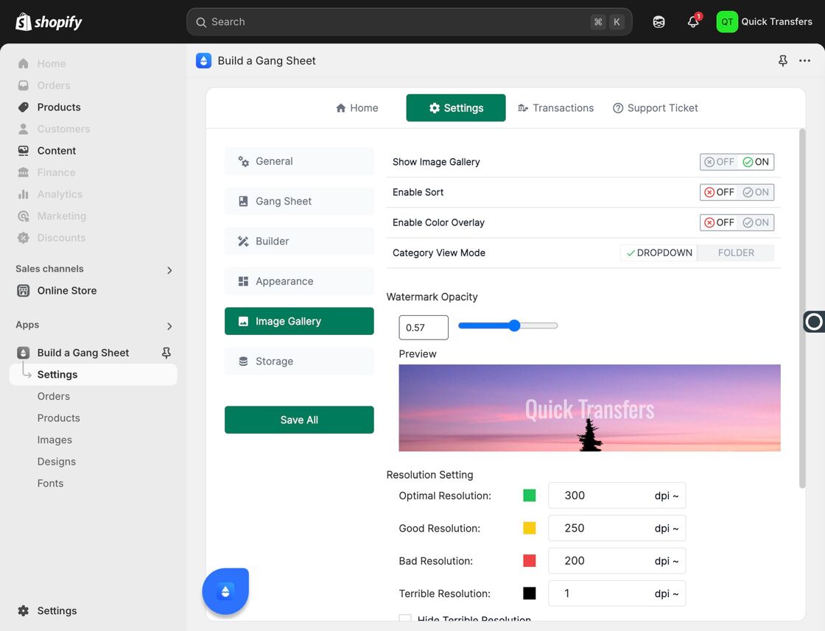This screenshot has width=825, height=631.
Task: Click the round black widget on right edge
Action: tap(813, 322)
